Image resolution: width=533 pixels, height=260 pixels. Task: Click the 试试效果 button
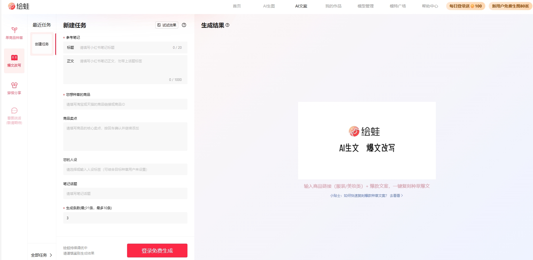tap(167, 25)
